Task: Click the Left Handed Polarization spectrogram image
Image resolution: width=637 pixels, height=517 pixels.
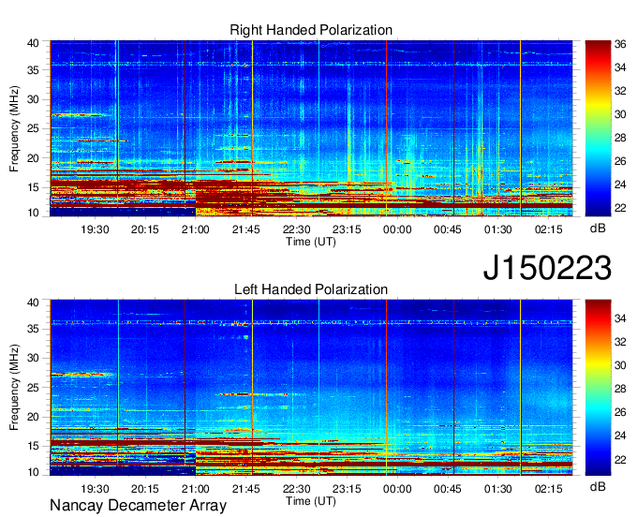Action: [311, 388]
